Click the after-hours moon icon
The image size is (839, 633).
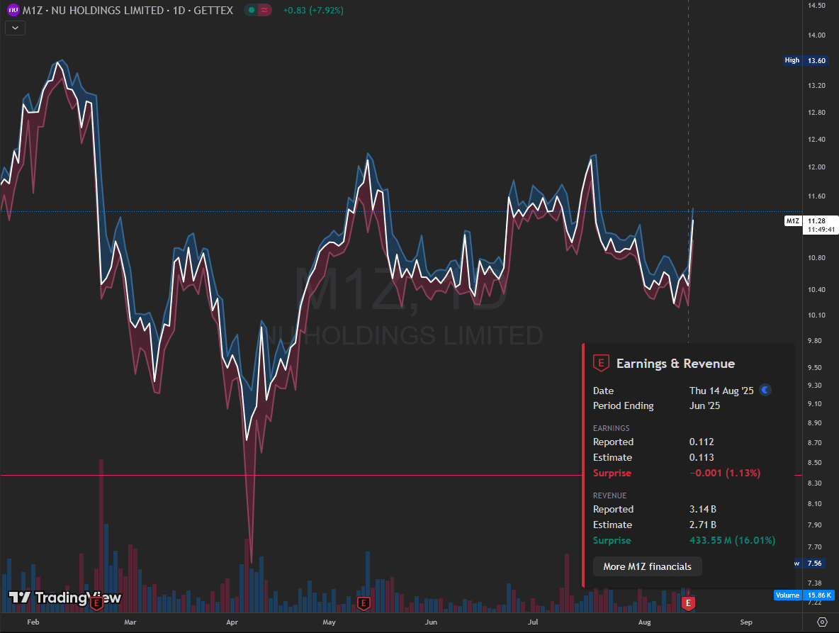click(765, 390)
